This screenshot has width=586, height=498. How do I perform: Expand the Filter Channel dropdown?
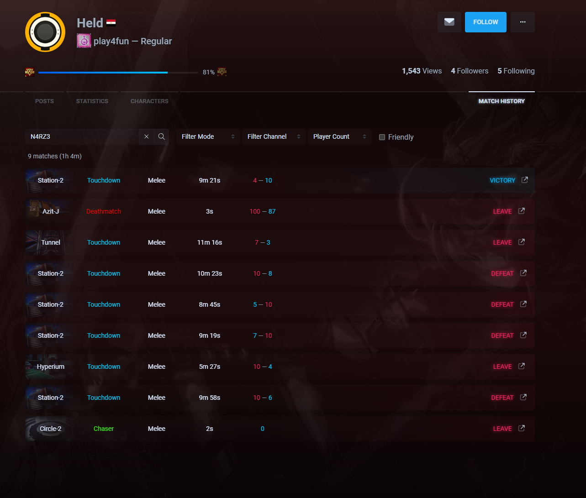pyautogui.click(x=274, y=136)
